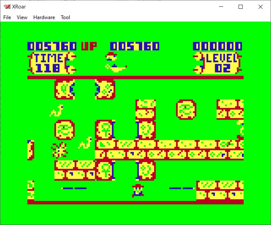The image size is (271, 225).
Task: Maximize the XRoar window
Action: click(x=240, y=7)
